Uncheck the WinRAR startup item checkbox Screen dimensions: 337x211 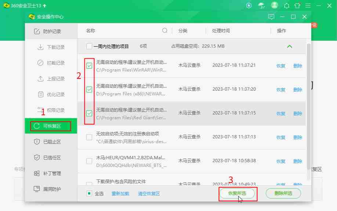[x=89, y=66]
